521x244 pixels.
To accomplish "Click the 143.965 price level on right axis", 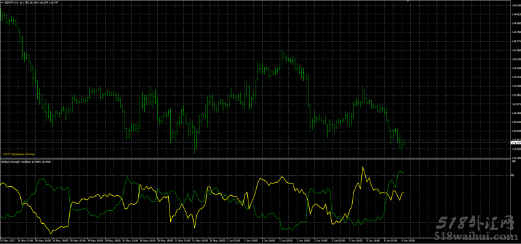I will pyautogui.click(x=516, y=50).
